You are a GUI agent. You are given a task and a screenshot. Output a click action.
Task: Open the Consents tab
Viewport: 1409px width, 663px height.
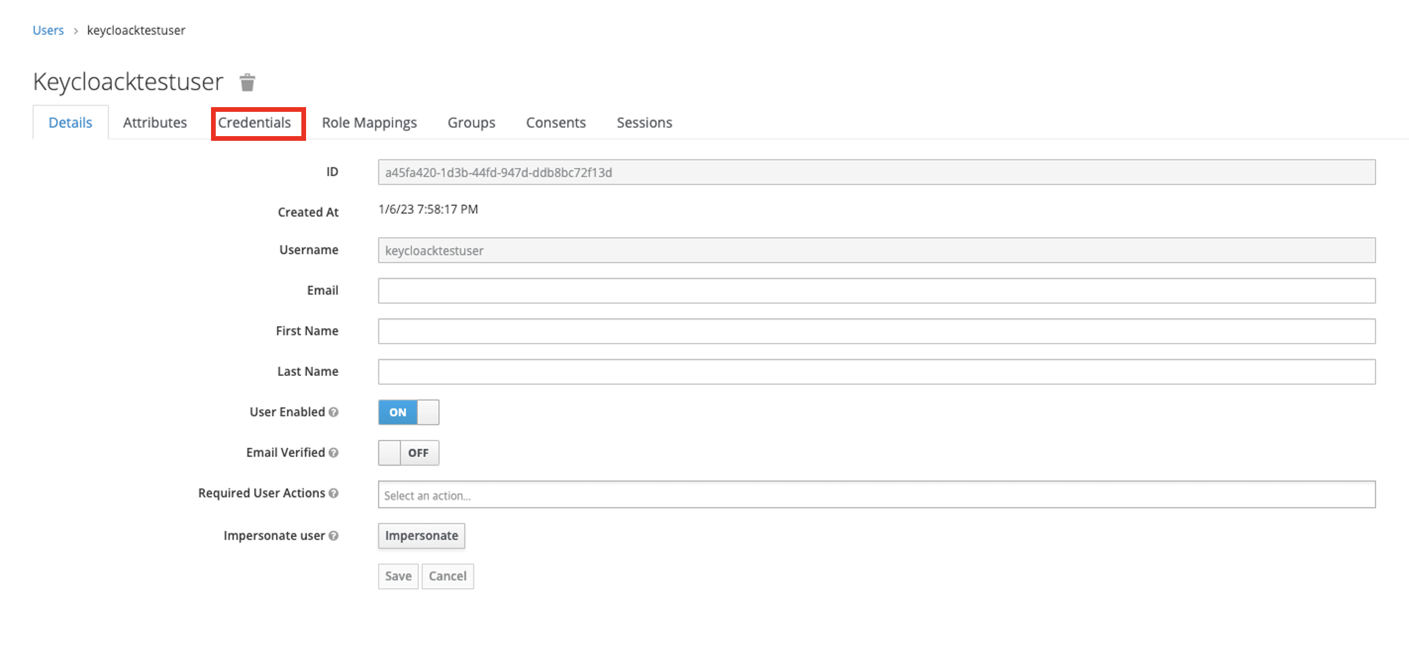pyautogui.click(x=556, y=123)
